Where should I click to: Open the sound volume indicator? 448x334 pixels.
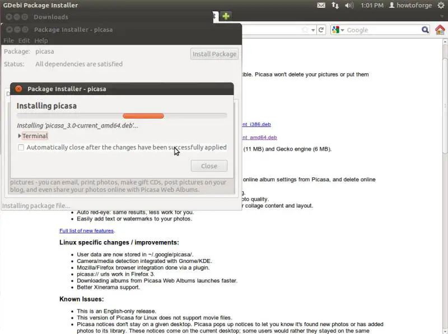[x=349, y=5]
